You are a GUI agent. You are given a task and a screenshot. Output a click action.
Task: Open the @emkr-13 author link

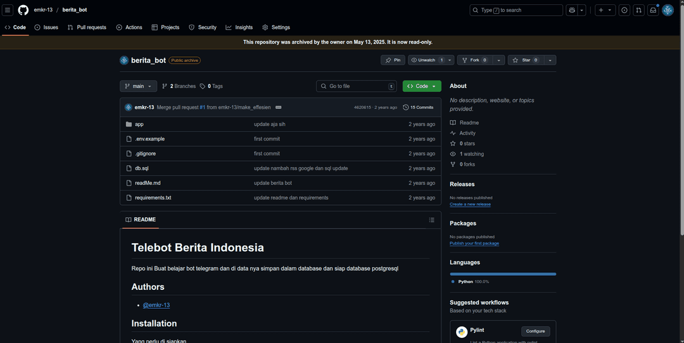coord(156,305)
